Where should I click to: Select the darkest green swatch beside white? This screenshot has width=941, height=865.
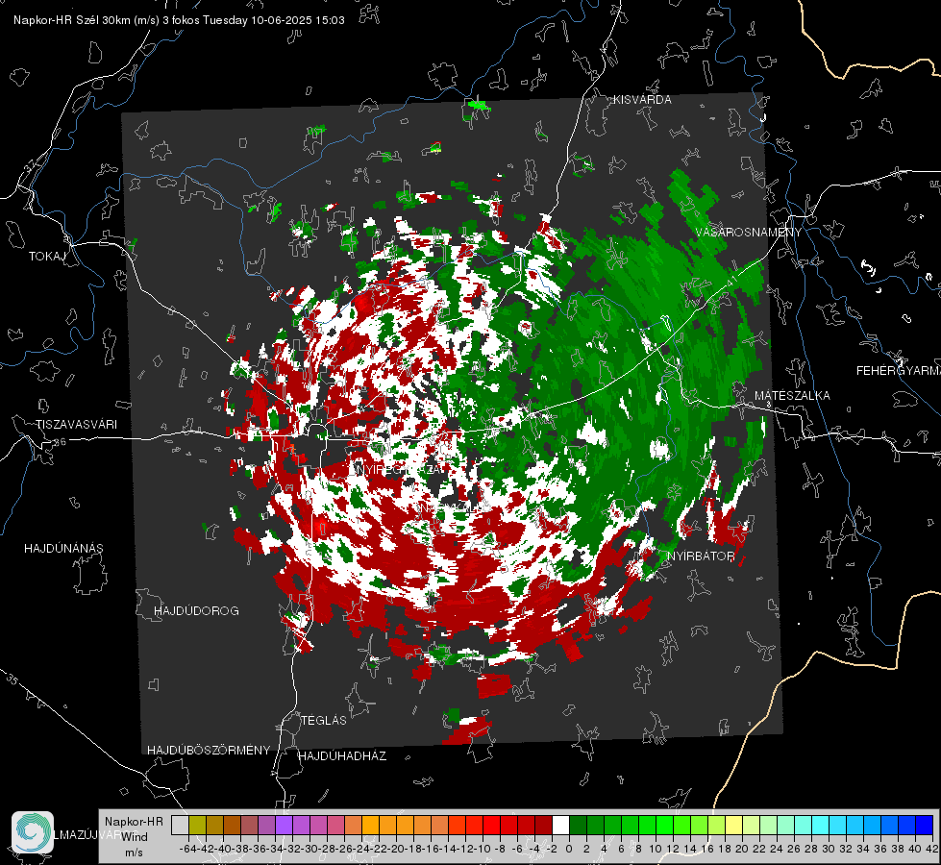coord(578,825)
